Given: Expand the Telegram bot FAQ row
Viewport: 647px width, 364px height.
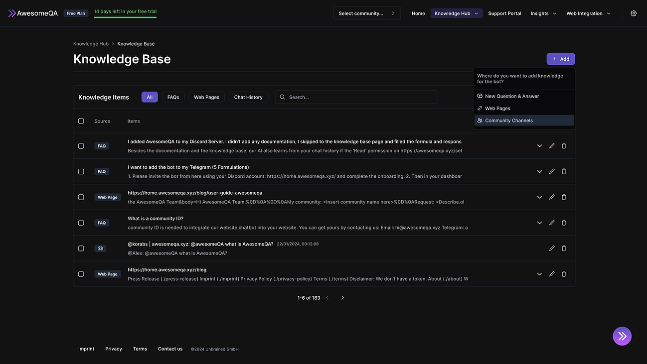Looking at the screenshot, I should [x=539, y=171].
